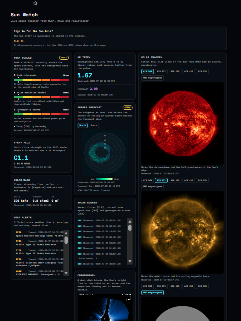241x321 pixels.
Task: Select AIA 193 tab above the golden Sun image
Action: [175, 180]
